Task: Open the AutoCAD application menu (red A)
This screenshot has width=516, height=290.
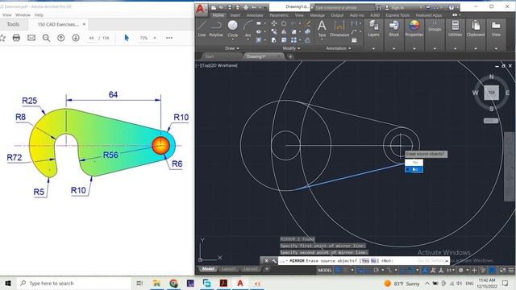Action: click(200, 9)
